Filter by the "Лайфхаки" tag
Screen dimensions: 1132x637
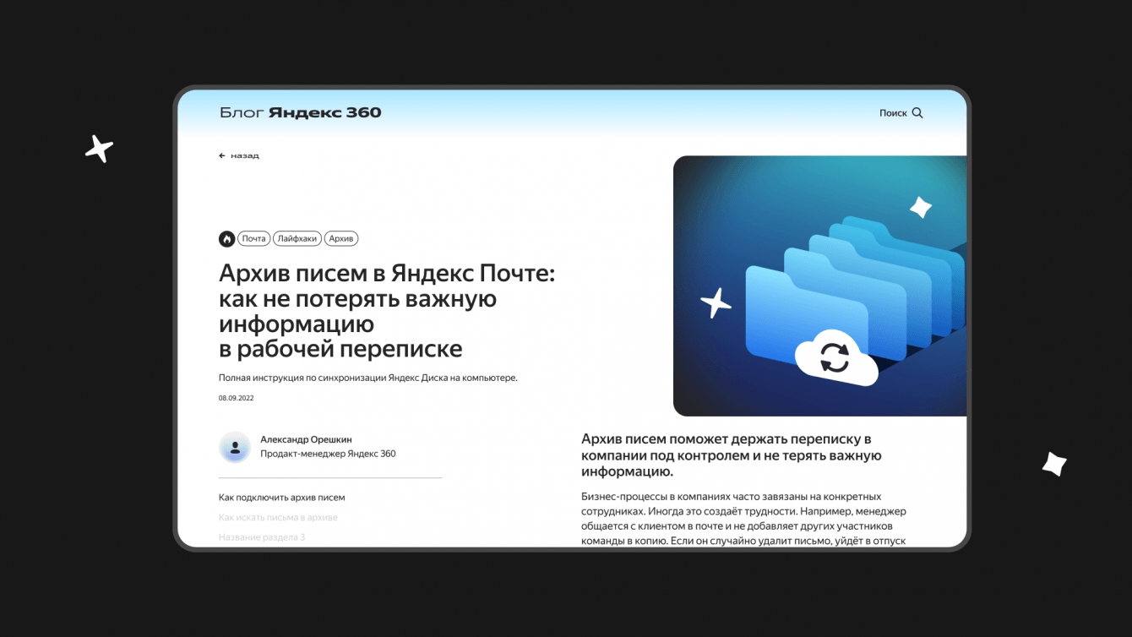[x=297, y=239]
